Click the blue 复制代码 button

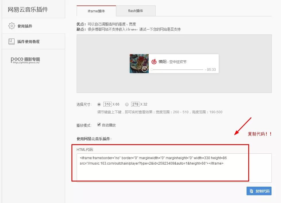(259, 191)
